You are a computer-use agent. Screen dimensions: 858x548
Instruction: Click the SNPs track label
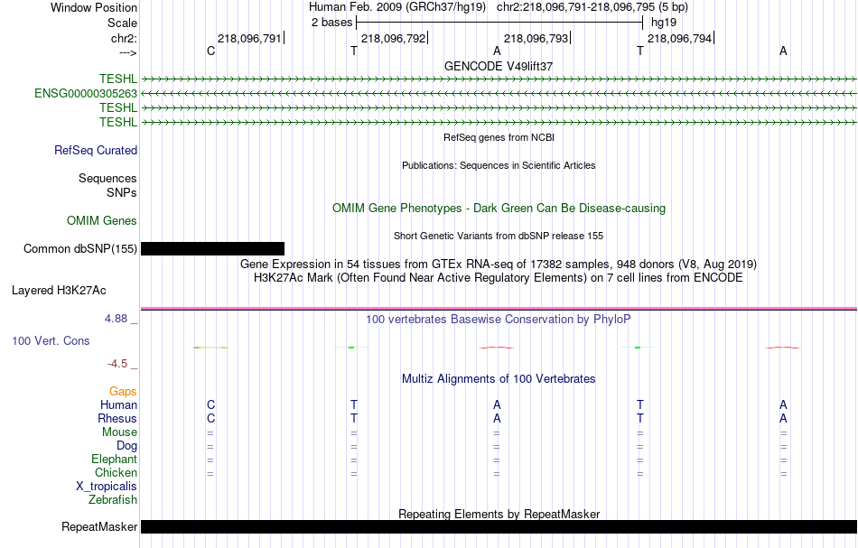click(122, 192)
